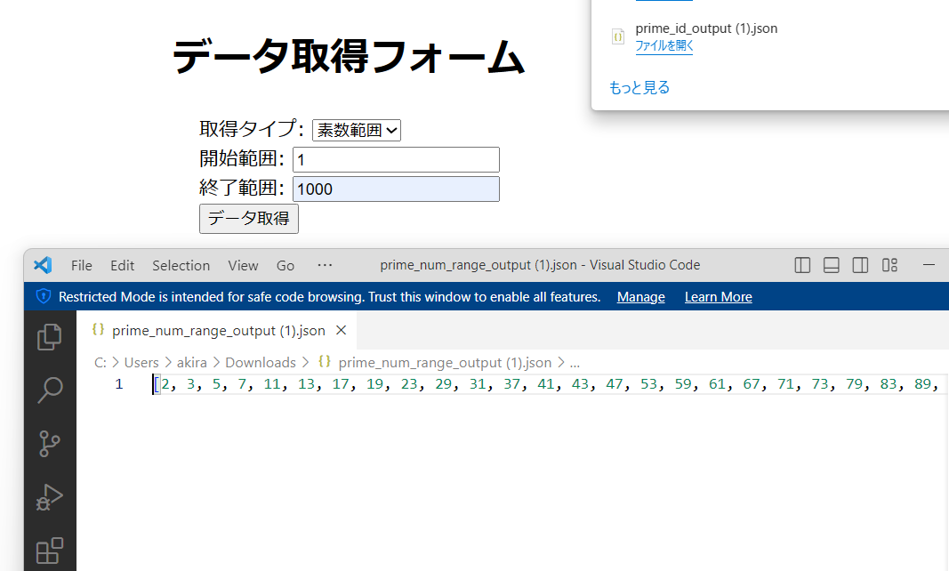Screen dimensions: 949x571
Task: Click the VS Code logo icon
Action: click(x=43, y=265)
